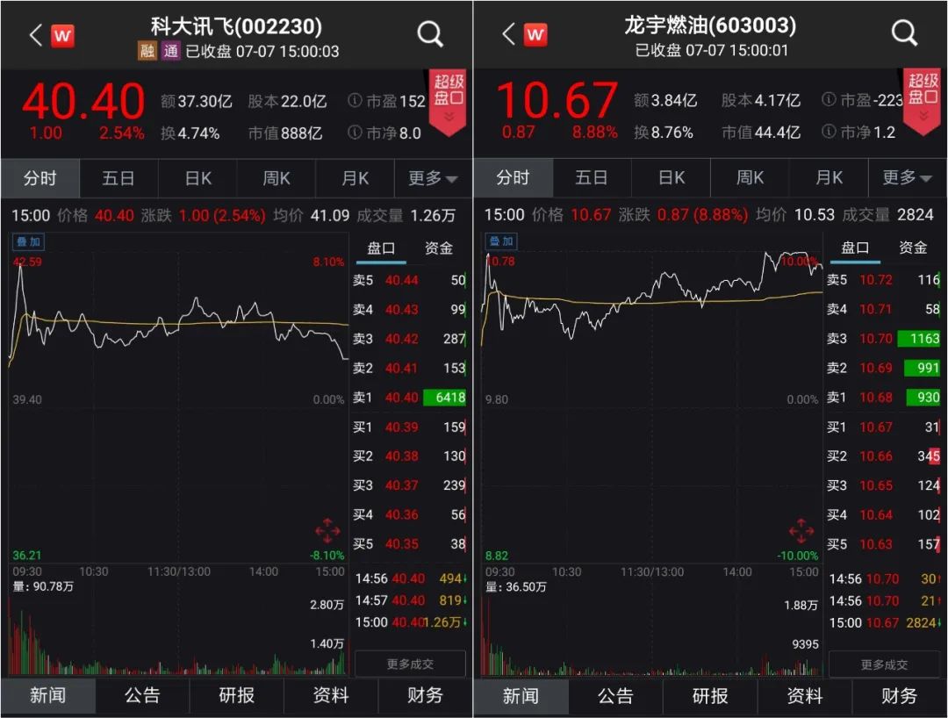Switch to 日K chart for 龙宇燃油
Image resolution: width=948 pixels, height=718 pixels.
pos(671,177)
